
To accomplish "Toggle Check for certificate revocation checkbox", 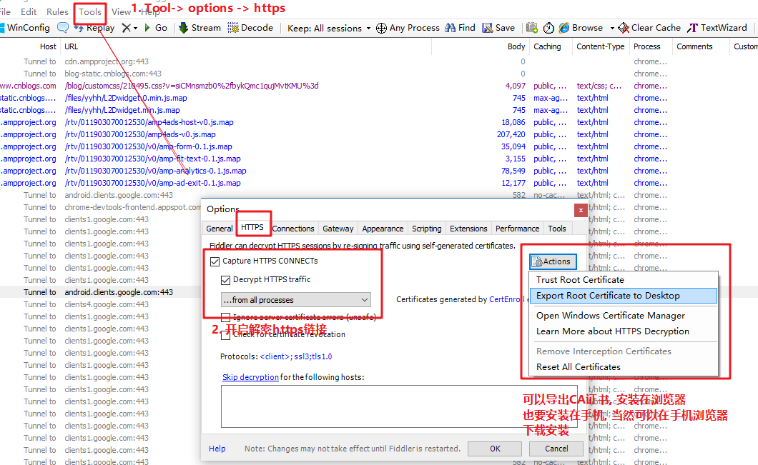I will click(x=225, y=335).
